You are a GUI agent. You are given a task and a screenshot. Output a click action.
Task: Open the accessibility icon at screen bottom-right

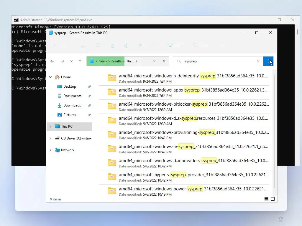click(281, 219)
